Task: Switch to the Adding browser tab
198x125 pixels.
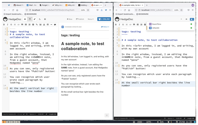Action: [83, 5]
